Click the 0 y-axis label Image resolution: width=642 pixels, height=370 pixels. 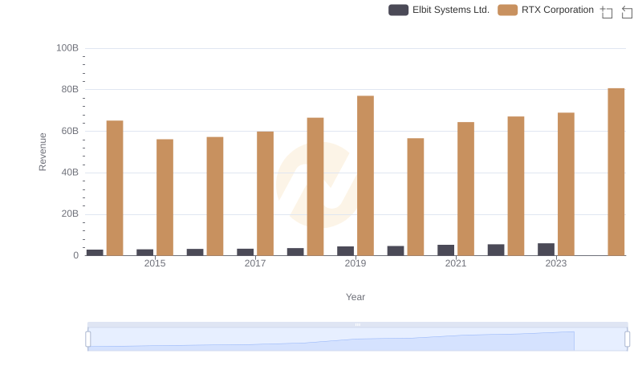(75, 255)
